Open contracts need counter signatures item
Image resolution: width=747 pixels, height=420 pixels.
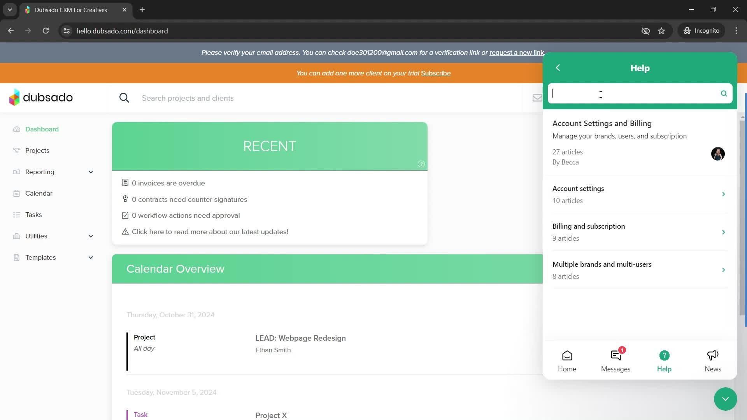tap(189, 199)
